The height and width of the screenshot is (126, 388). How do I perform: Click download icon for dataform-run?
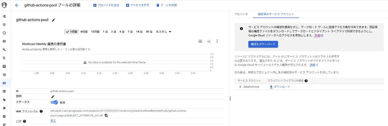pos(271,87)
